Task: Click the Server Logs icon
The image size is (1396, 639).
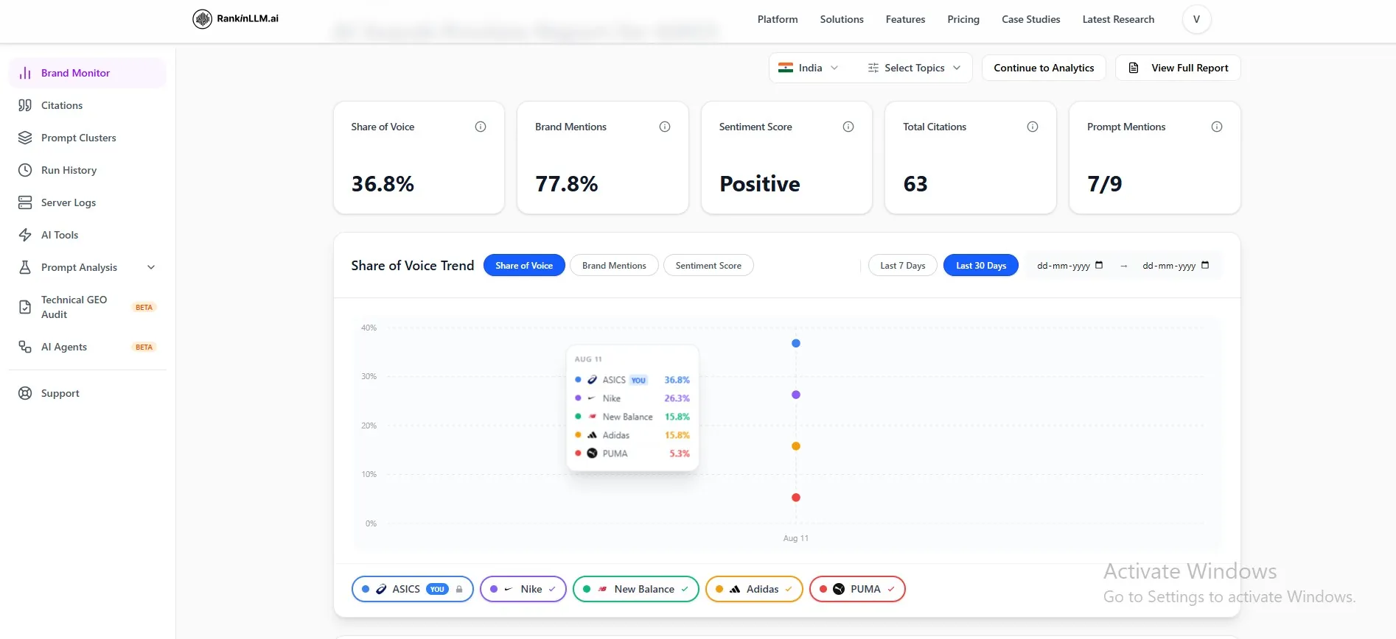Action: click(x=25, y=202)
